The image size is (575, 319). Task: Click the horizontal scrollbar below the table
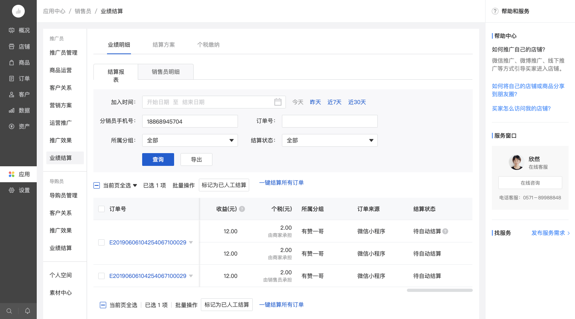(439, 290)
